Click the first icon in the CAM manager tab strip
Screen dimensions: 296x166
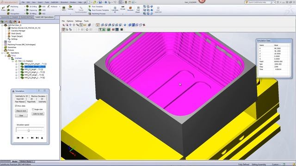pyautogui.click(x=2, y=22)
